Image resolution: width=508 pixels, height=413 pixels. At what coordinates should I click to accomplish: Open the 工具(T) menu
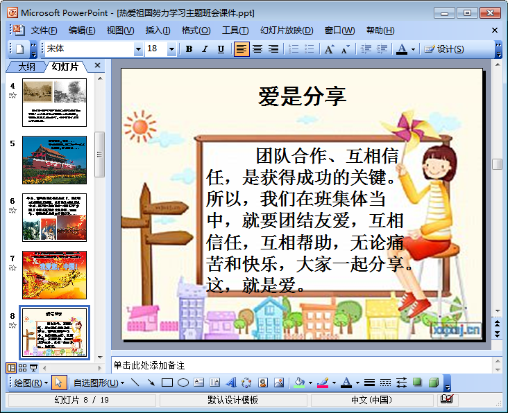[x=235, y=30]
